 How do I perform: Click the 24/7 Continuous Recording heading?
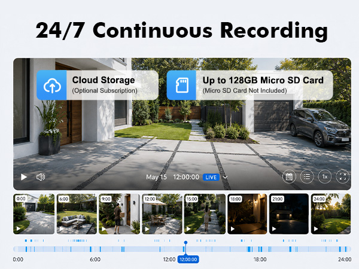(182, 31)
